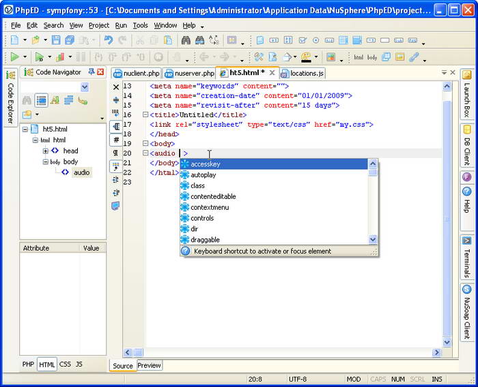Insert body tag via the toolbar icon
This screenshot has width=478, height=387.
click(x=372, y=57)
